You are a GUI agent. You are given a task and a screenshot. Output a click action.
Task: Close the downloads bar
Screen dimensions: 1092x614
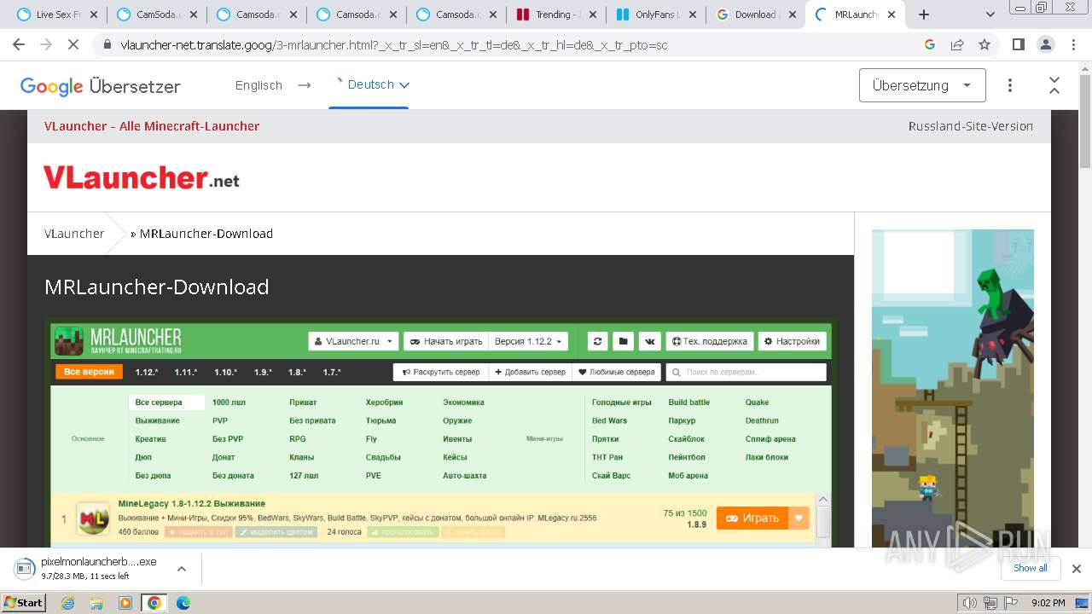coord(1076,569)
